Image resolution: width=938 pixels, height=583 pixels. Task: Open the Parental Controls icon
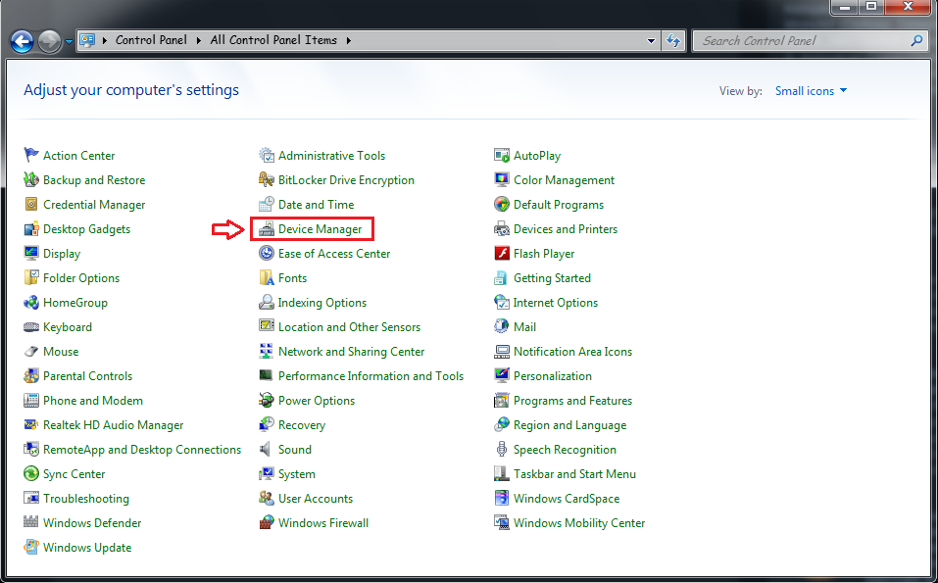click(31, 376)
